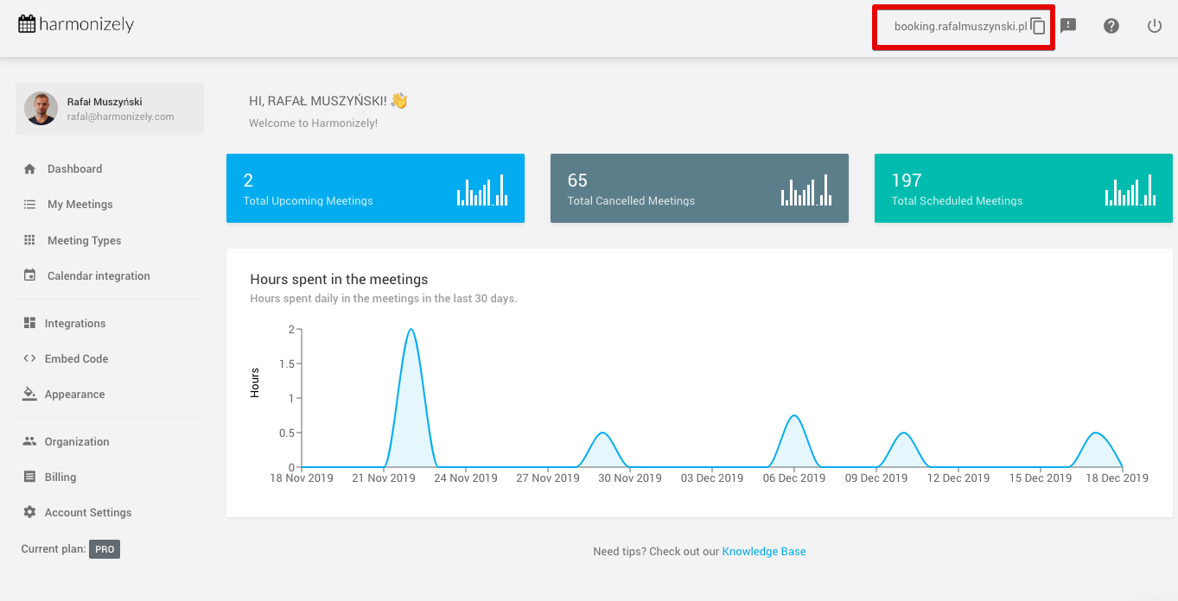Click the Billing receipt icon
1178x601 pixels.
[x=29, y=477]
